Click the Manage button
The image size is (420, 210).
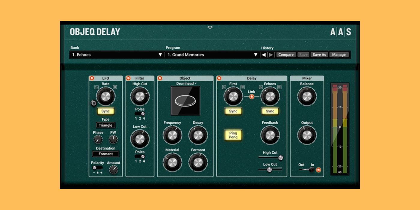(x=339, y=55)
